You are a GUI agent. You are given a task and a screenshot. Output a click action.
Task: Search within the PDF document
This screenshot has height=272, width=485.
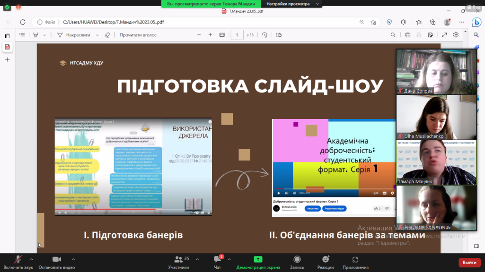tap(393, 35)
